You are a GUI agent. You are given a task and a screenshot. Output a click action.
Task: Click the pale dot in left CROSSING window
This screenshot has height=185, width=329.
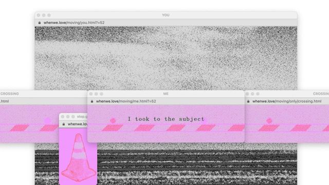48,120
